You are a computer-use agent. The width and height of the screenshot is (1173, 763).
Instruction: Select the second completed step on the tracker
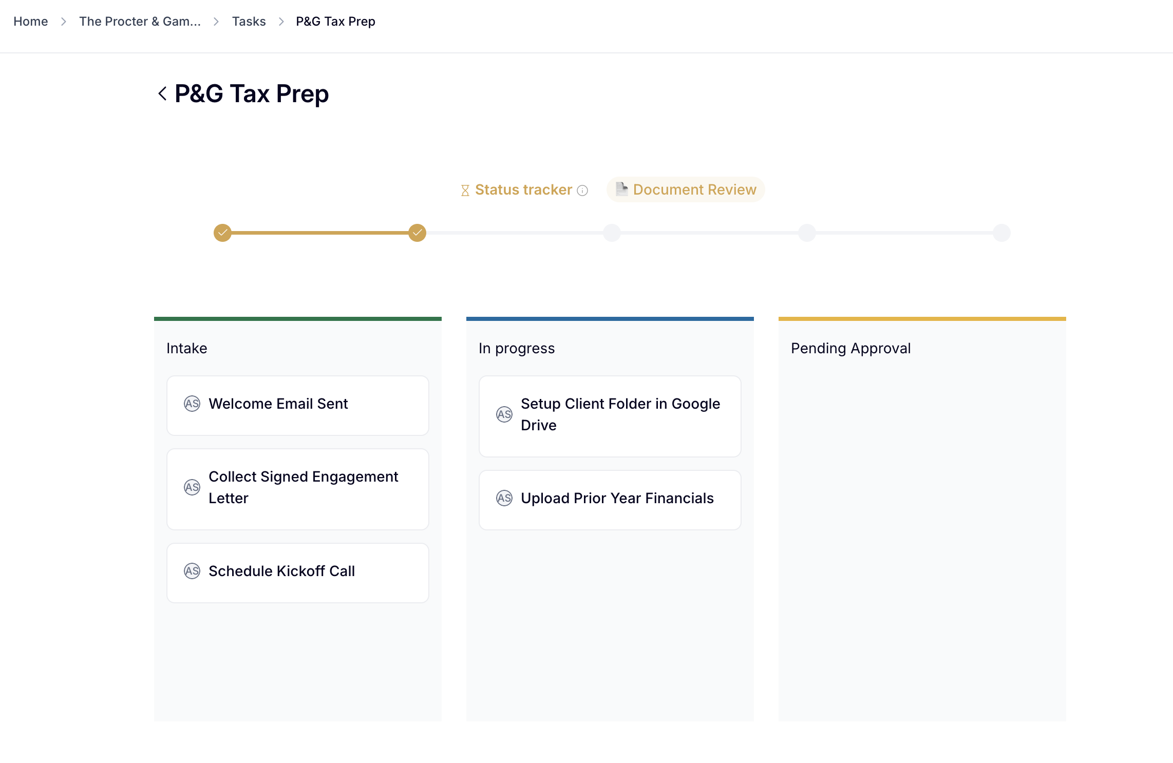pyautogui.click(x=418, y=233)
